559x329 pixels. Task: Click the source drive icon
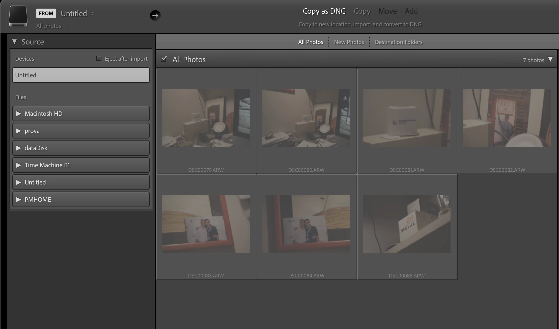click(18, 16)
